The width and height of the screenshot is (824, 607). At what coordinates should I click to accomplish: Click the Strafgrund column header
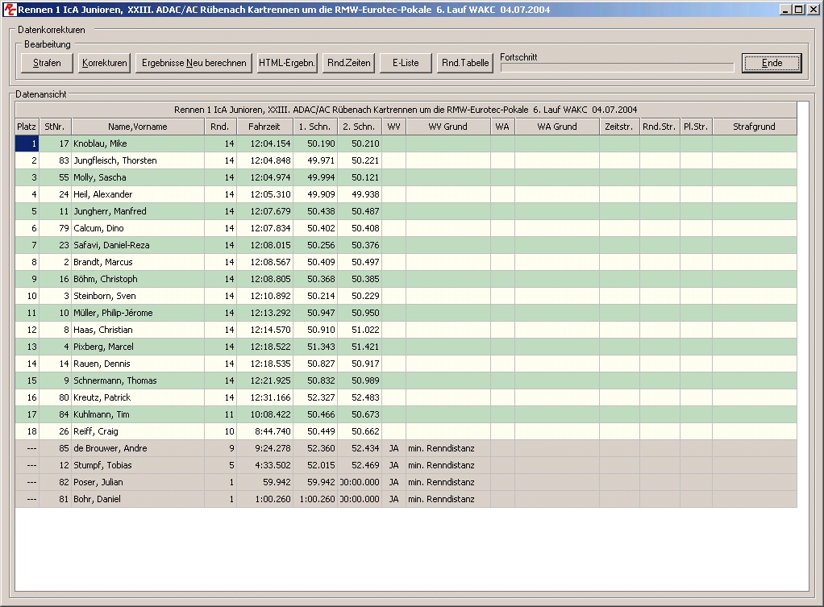754,127
